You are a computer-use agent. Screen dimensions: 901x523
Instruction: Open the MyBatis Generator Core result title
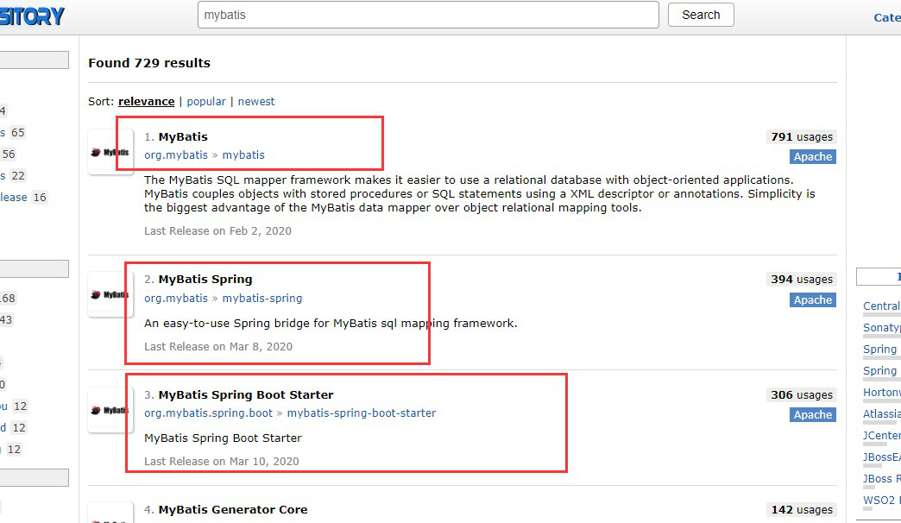[233, 510]
